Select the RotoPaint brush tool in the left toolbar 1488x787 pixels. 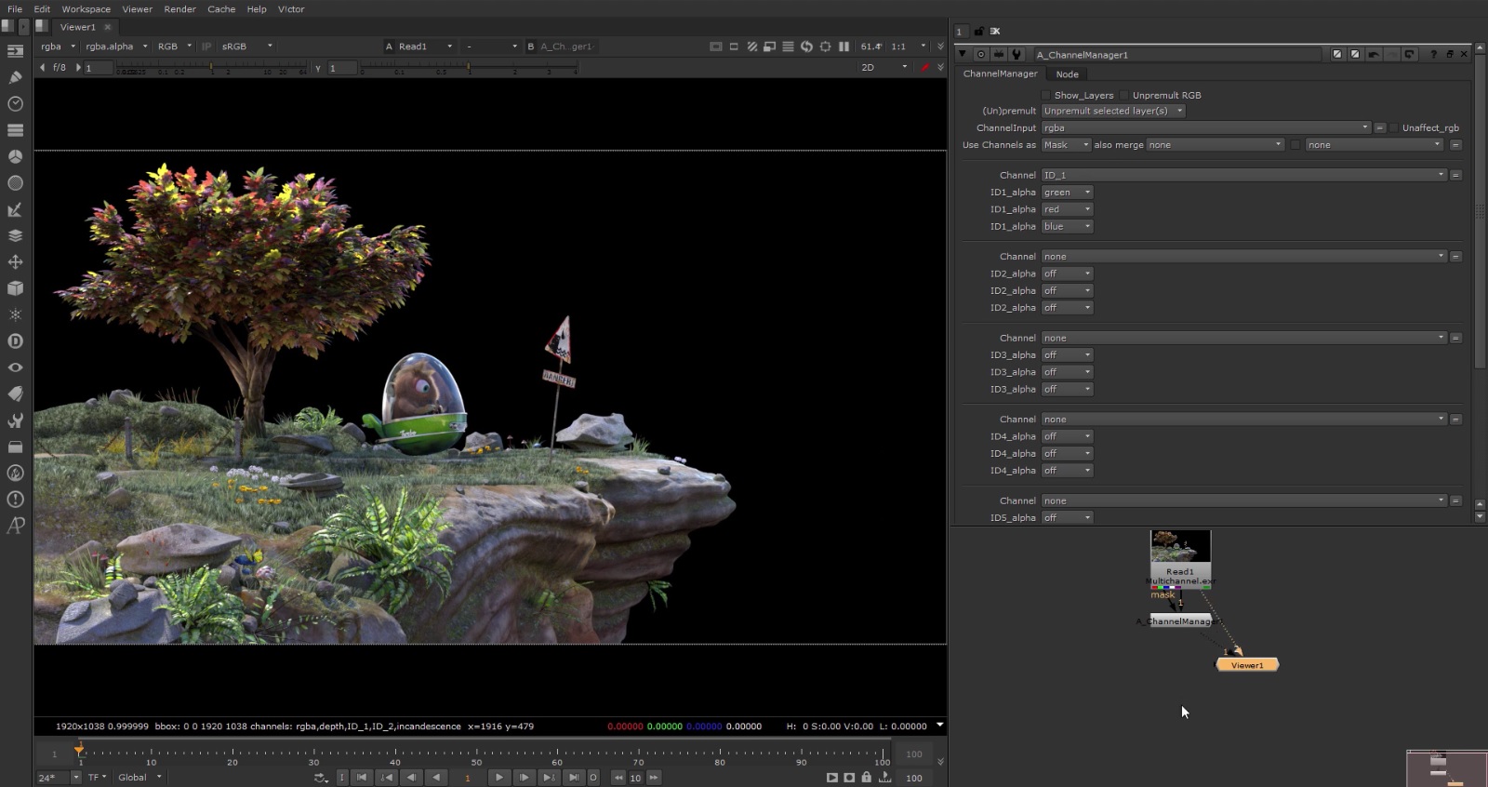pos(15,77)
